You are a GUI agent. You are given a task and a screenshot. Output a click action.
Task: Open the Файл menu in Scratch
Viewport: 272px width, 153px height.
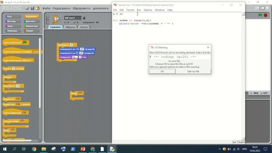[x=46, y=8]
